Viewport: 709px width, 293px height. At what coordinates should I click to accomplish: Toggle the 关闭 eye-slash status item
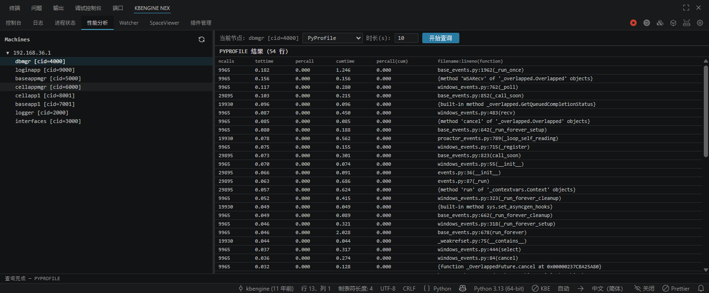(x=644, y=288)
